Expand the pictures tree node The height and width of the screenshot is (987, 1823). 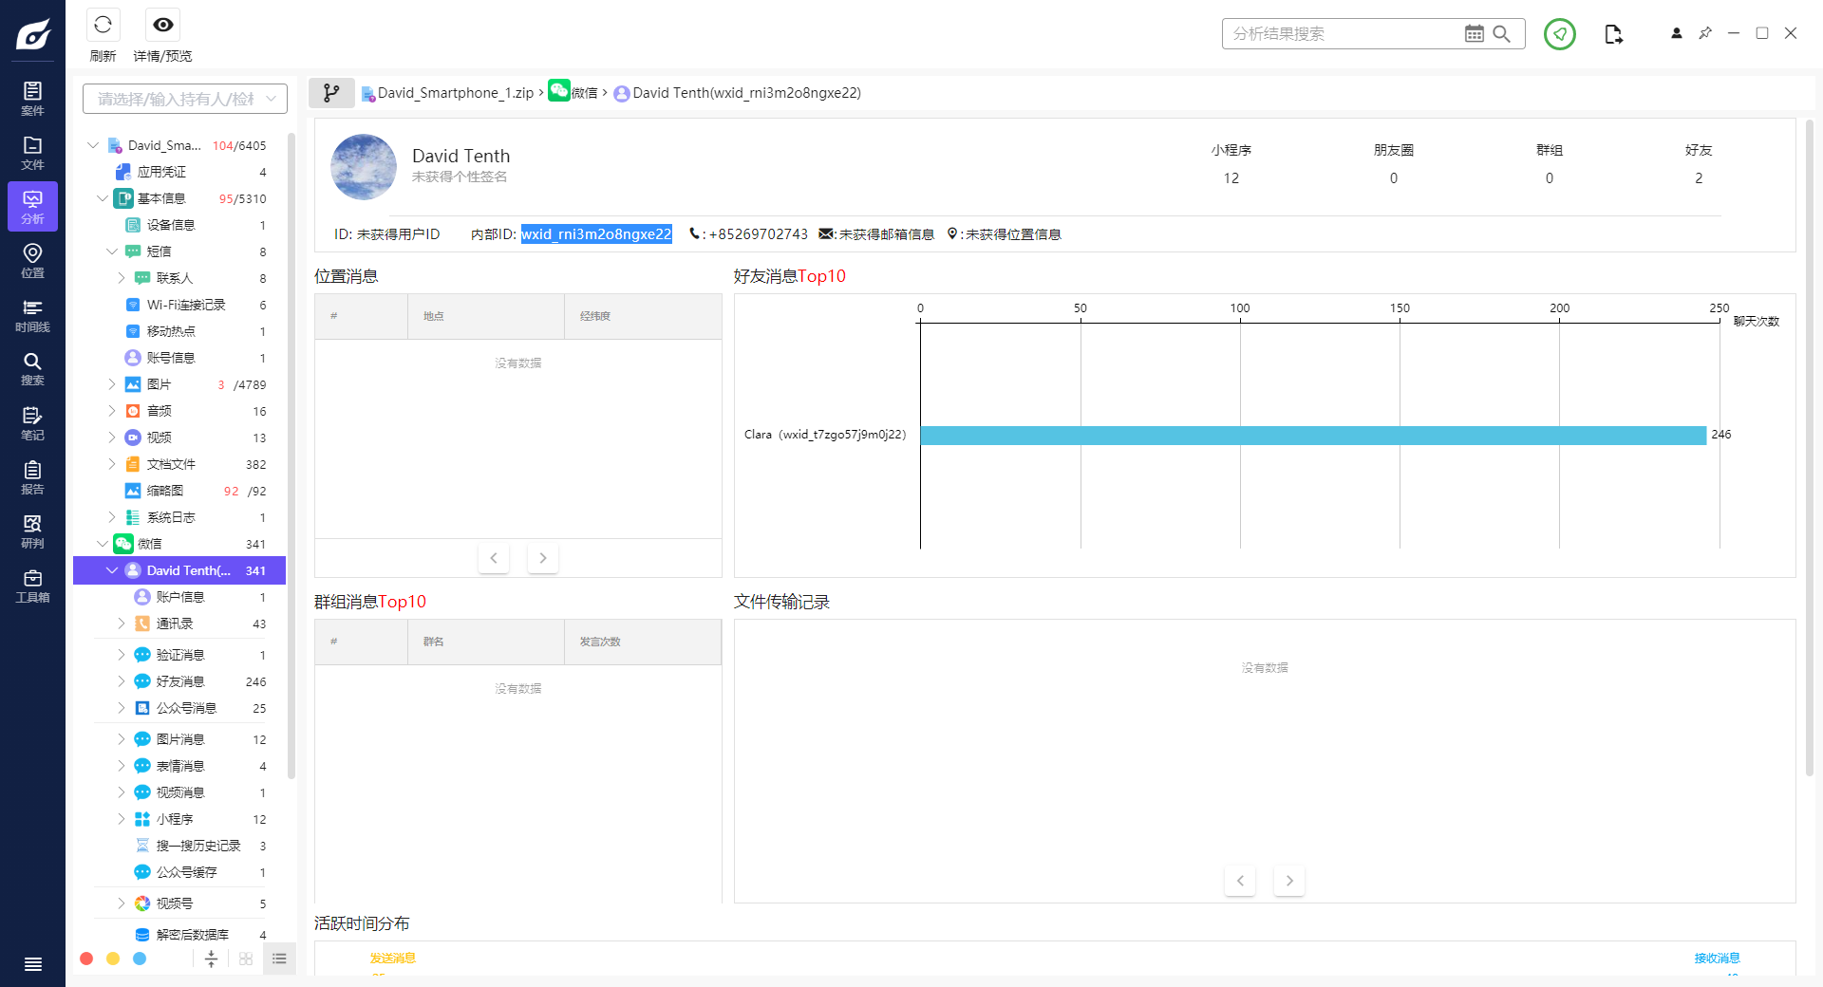[x=112, y=384]
